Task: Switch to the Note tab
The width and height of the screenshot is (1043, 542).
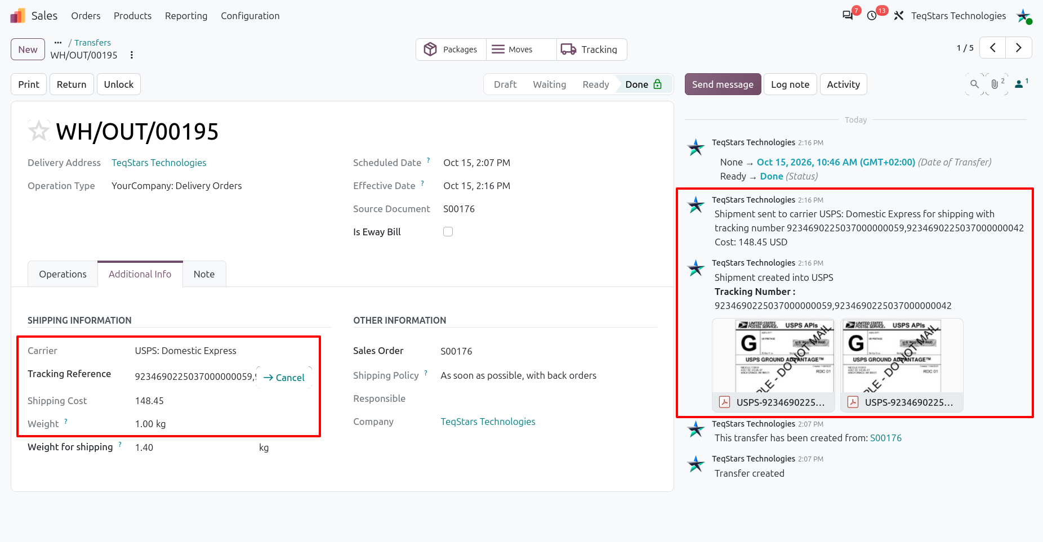Action: [x=204, y=274]
